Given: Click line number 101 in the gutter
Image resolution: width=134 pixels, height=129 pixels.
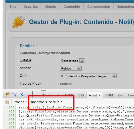Looking at the screenshot, I should click(x=11, y=108).
